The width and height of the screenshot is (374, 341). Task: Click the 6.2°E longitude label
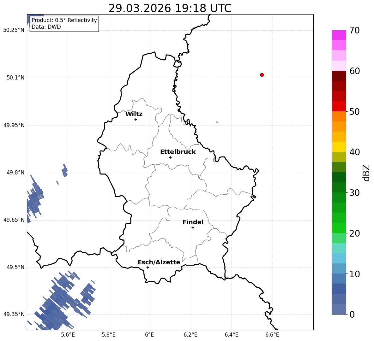point(190,335)
